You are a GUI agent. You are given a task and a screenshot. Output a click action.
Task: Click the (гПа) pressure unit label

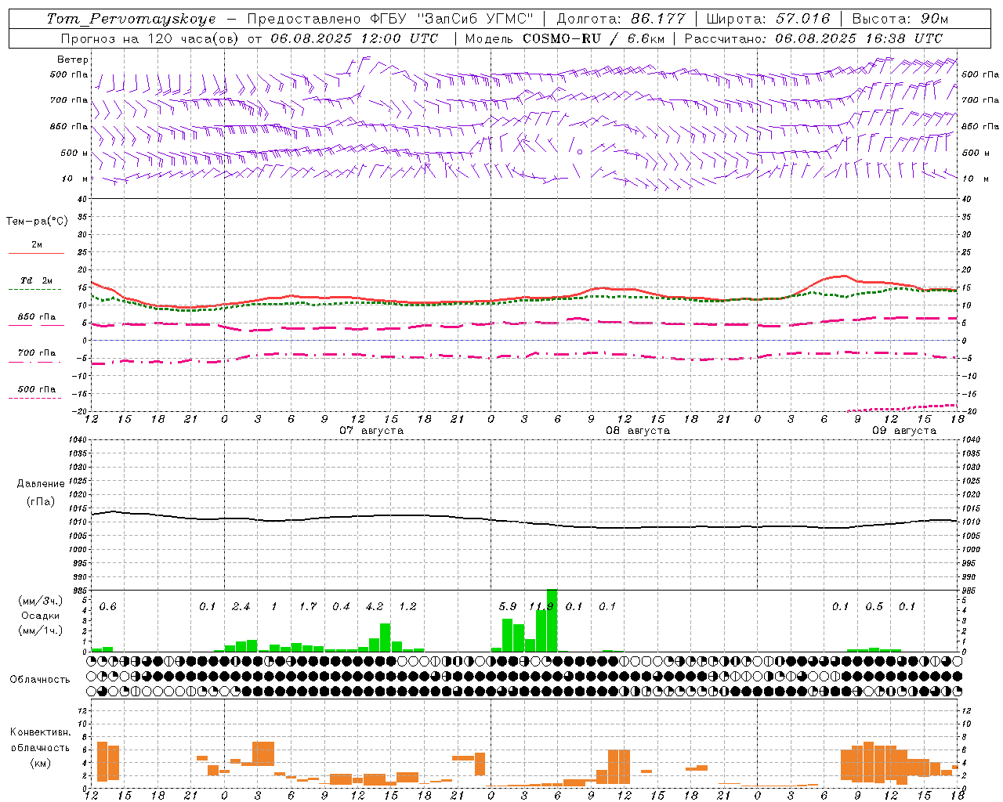41,502
